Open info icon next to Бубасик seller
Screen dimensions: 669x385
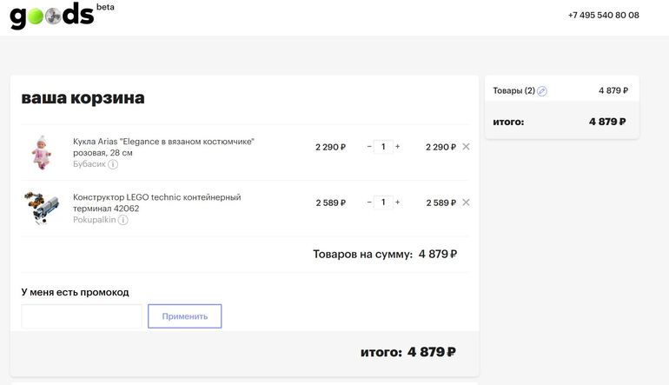[x=113, y=164]
